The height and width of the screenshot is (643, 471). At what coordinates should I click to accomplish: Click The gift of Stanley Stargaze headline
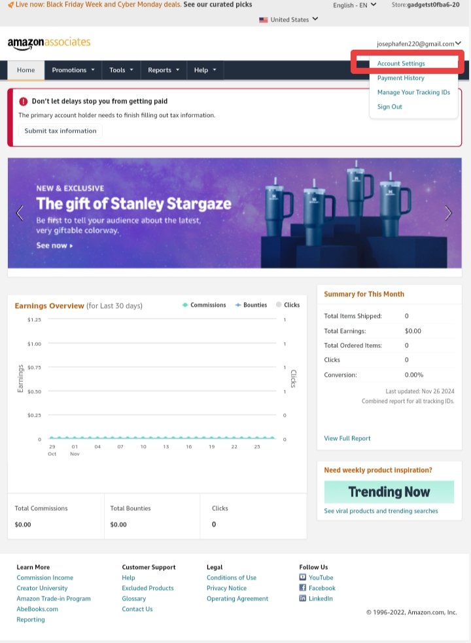tap(133, 204)
